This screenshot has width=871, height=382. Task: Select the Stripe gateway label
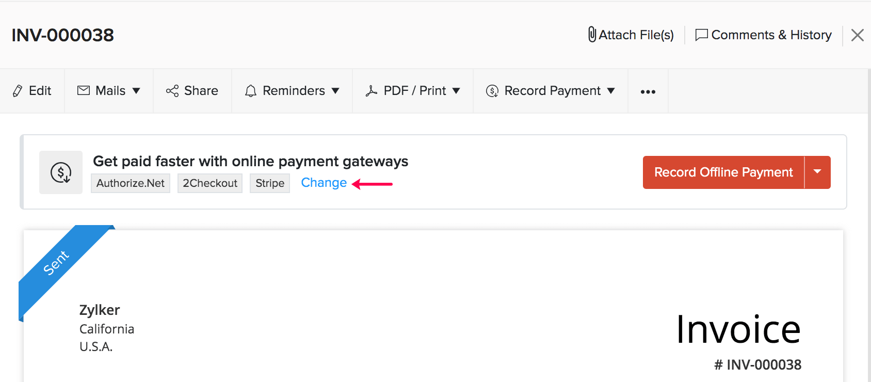(269, 183)
